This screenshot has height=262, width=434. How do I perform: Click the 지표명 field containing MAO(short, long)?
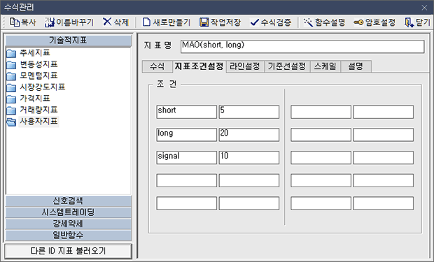(x=302, y=46)
